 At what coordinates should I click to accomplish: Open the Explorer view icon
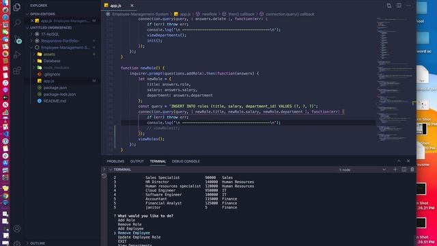[17, 8]
